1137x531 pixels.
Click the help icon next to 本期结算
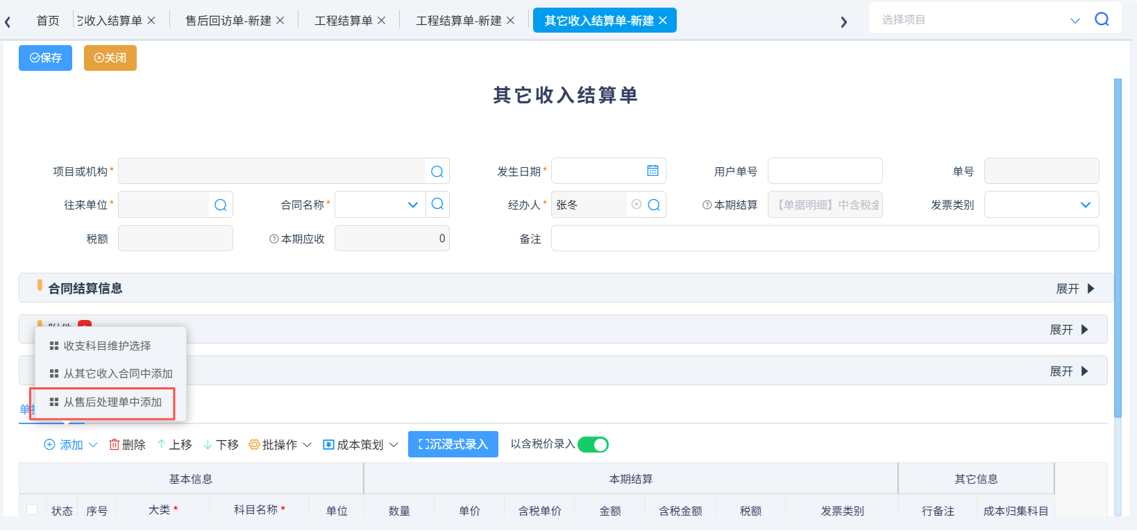[707, 205]
